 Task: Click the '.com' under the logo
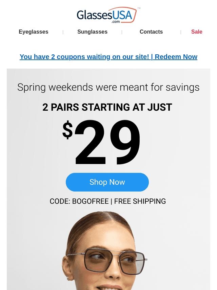(x=116, y=22)
